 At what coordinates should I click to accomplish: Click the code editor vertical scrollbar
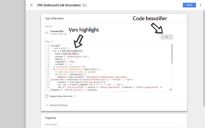point(172,54)
